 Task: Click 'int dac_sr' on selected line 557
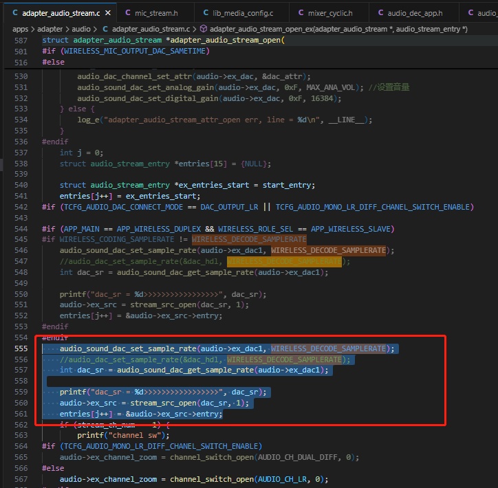[x=81, y=370]
